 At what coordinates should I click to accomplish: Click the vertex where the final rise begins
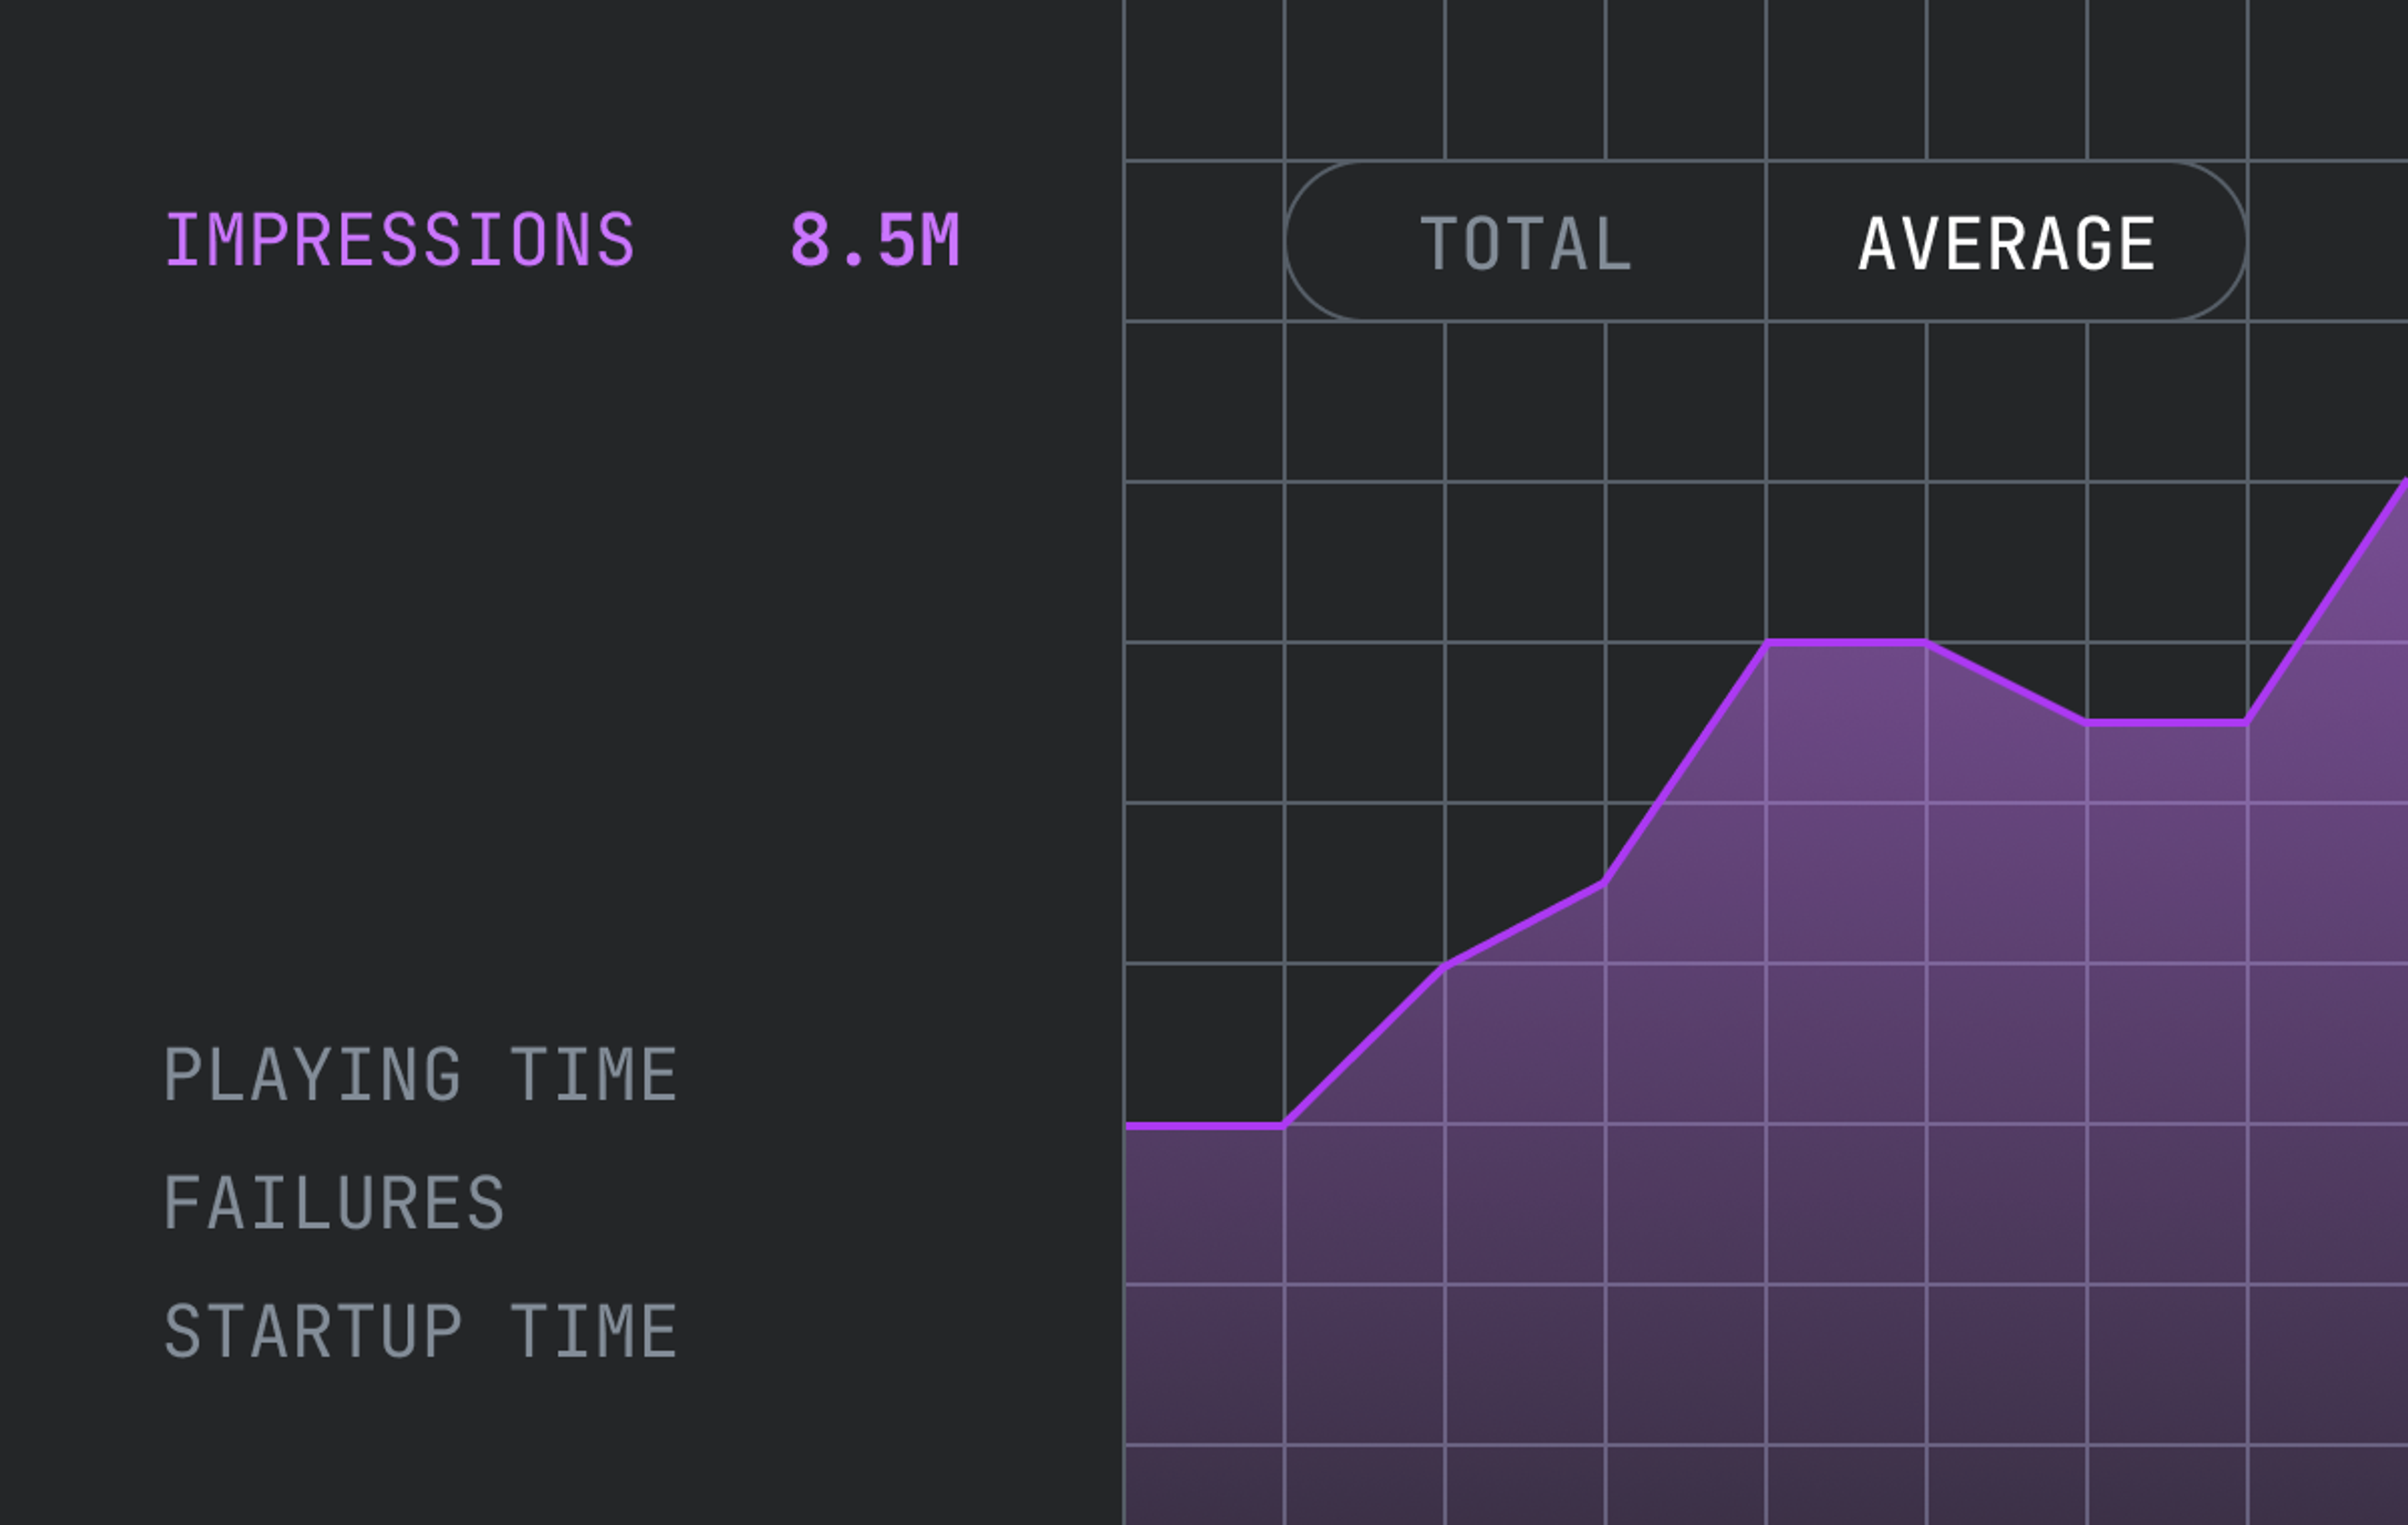tap(2247, 721)
